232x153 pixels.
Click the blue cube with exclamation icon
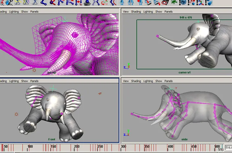pyautogui.click(x=208, y=3)
